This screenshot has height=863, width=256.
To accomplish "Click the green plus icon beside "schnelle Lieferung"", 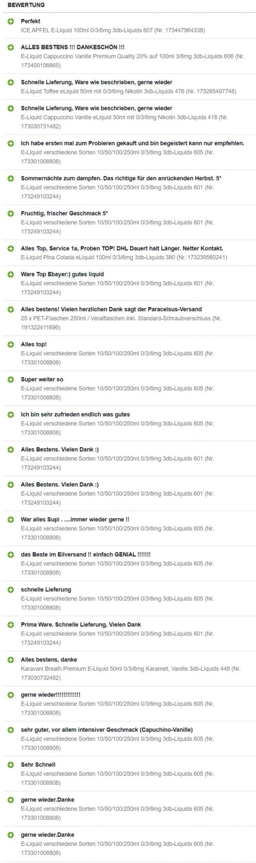I will click(11, 590).
